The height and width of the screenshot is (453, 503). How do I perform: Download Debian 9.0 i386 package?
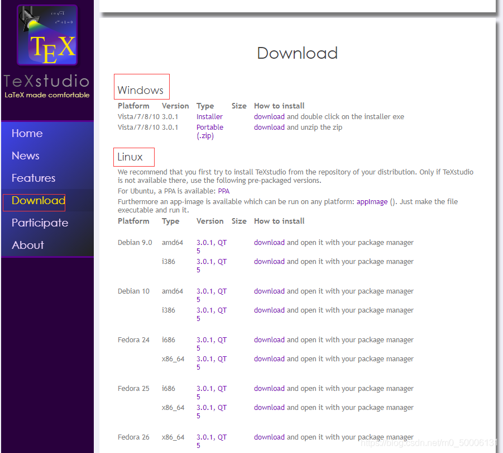269,262
